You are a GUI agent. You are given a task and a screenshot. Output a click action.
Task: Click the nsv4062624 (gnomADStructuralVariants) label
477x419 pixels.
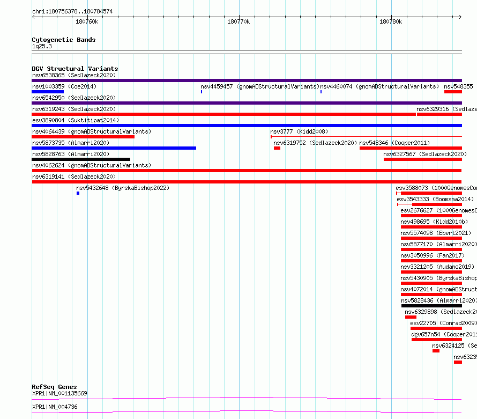click(92, 165)
